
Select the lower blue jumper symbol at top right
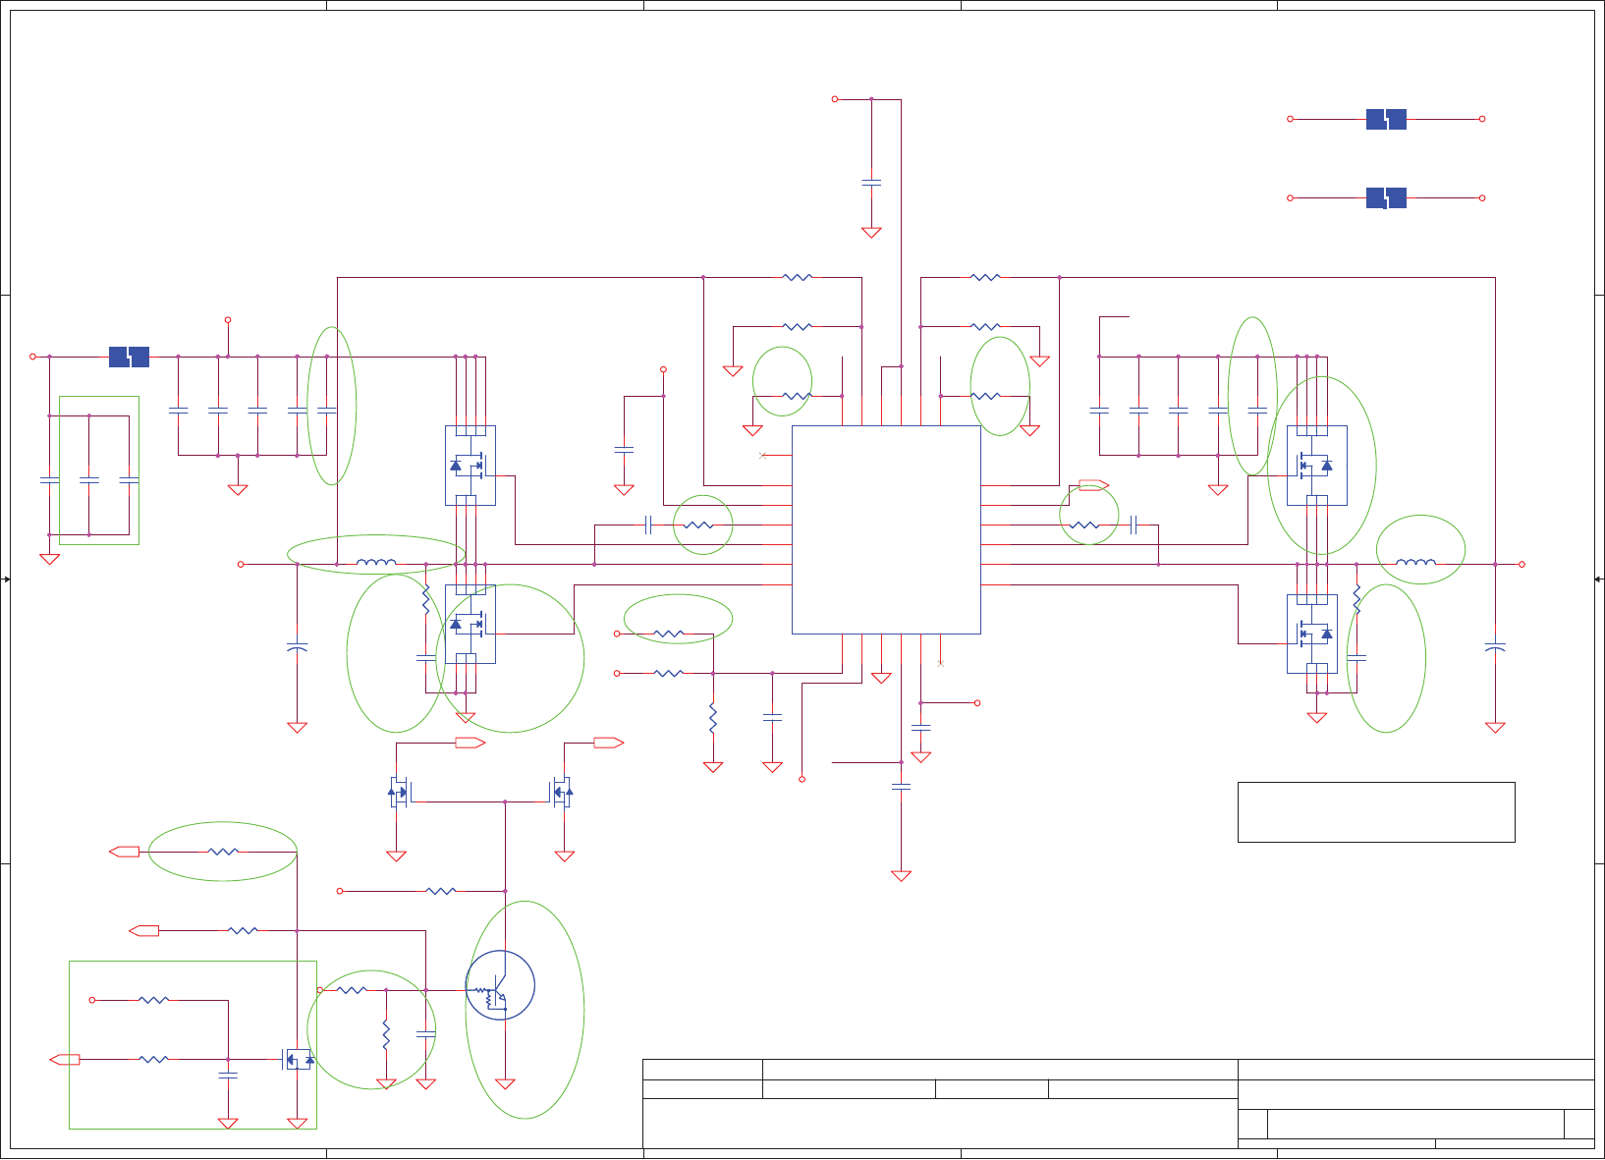[1386, 198]
